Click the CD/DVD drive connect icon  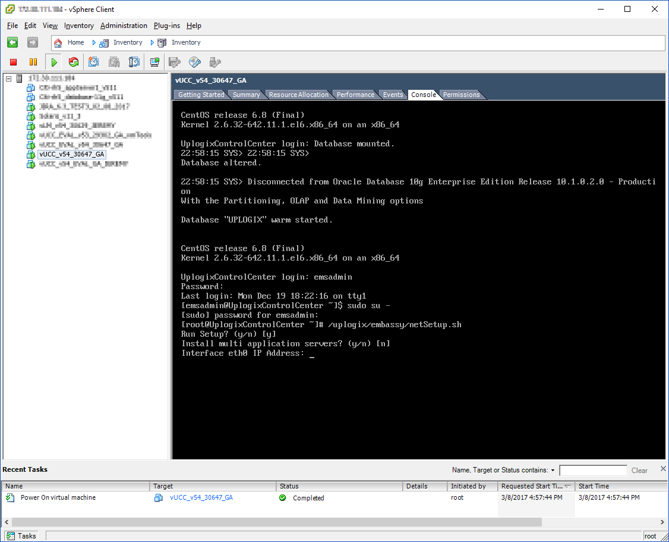(195, 62)
